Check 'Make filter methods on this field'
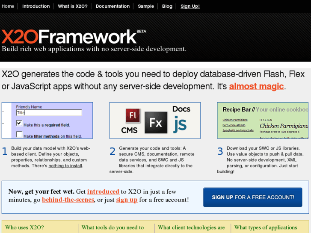311x233 pixels. click(19, 134)
